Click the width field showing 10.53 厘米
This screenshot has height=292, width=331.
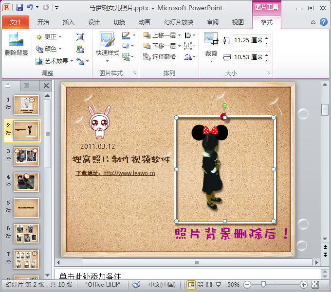coord(248,57)
